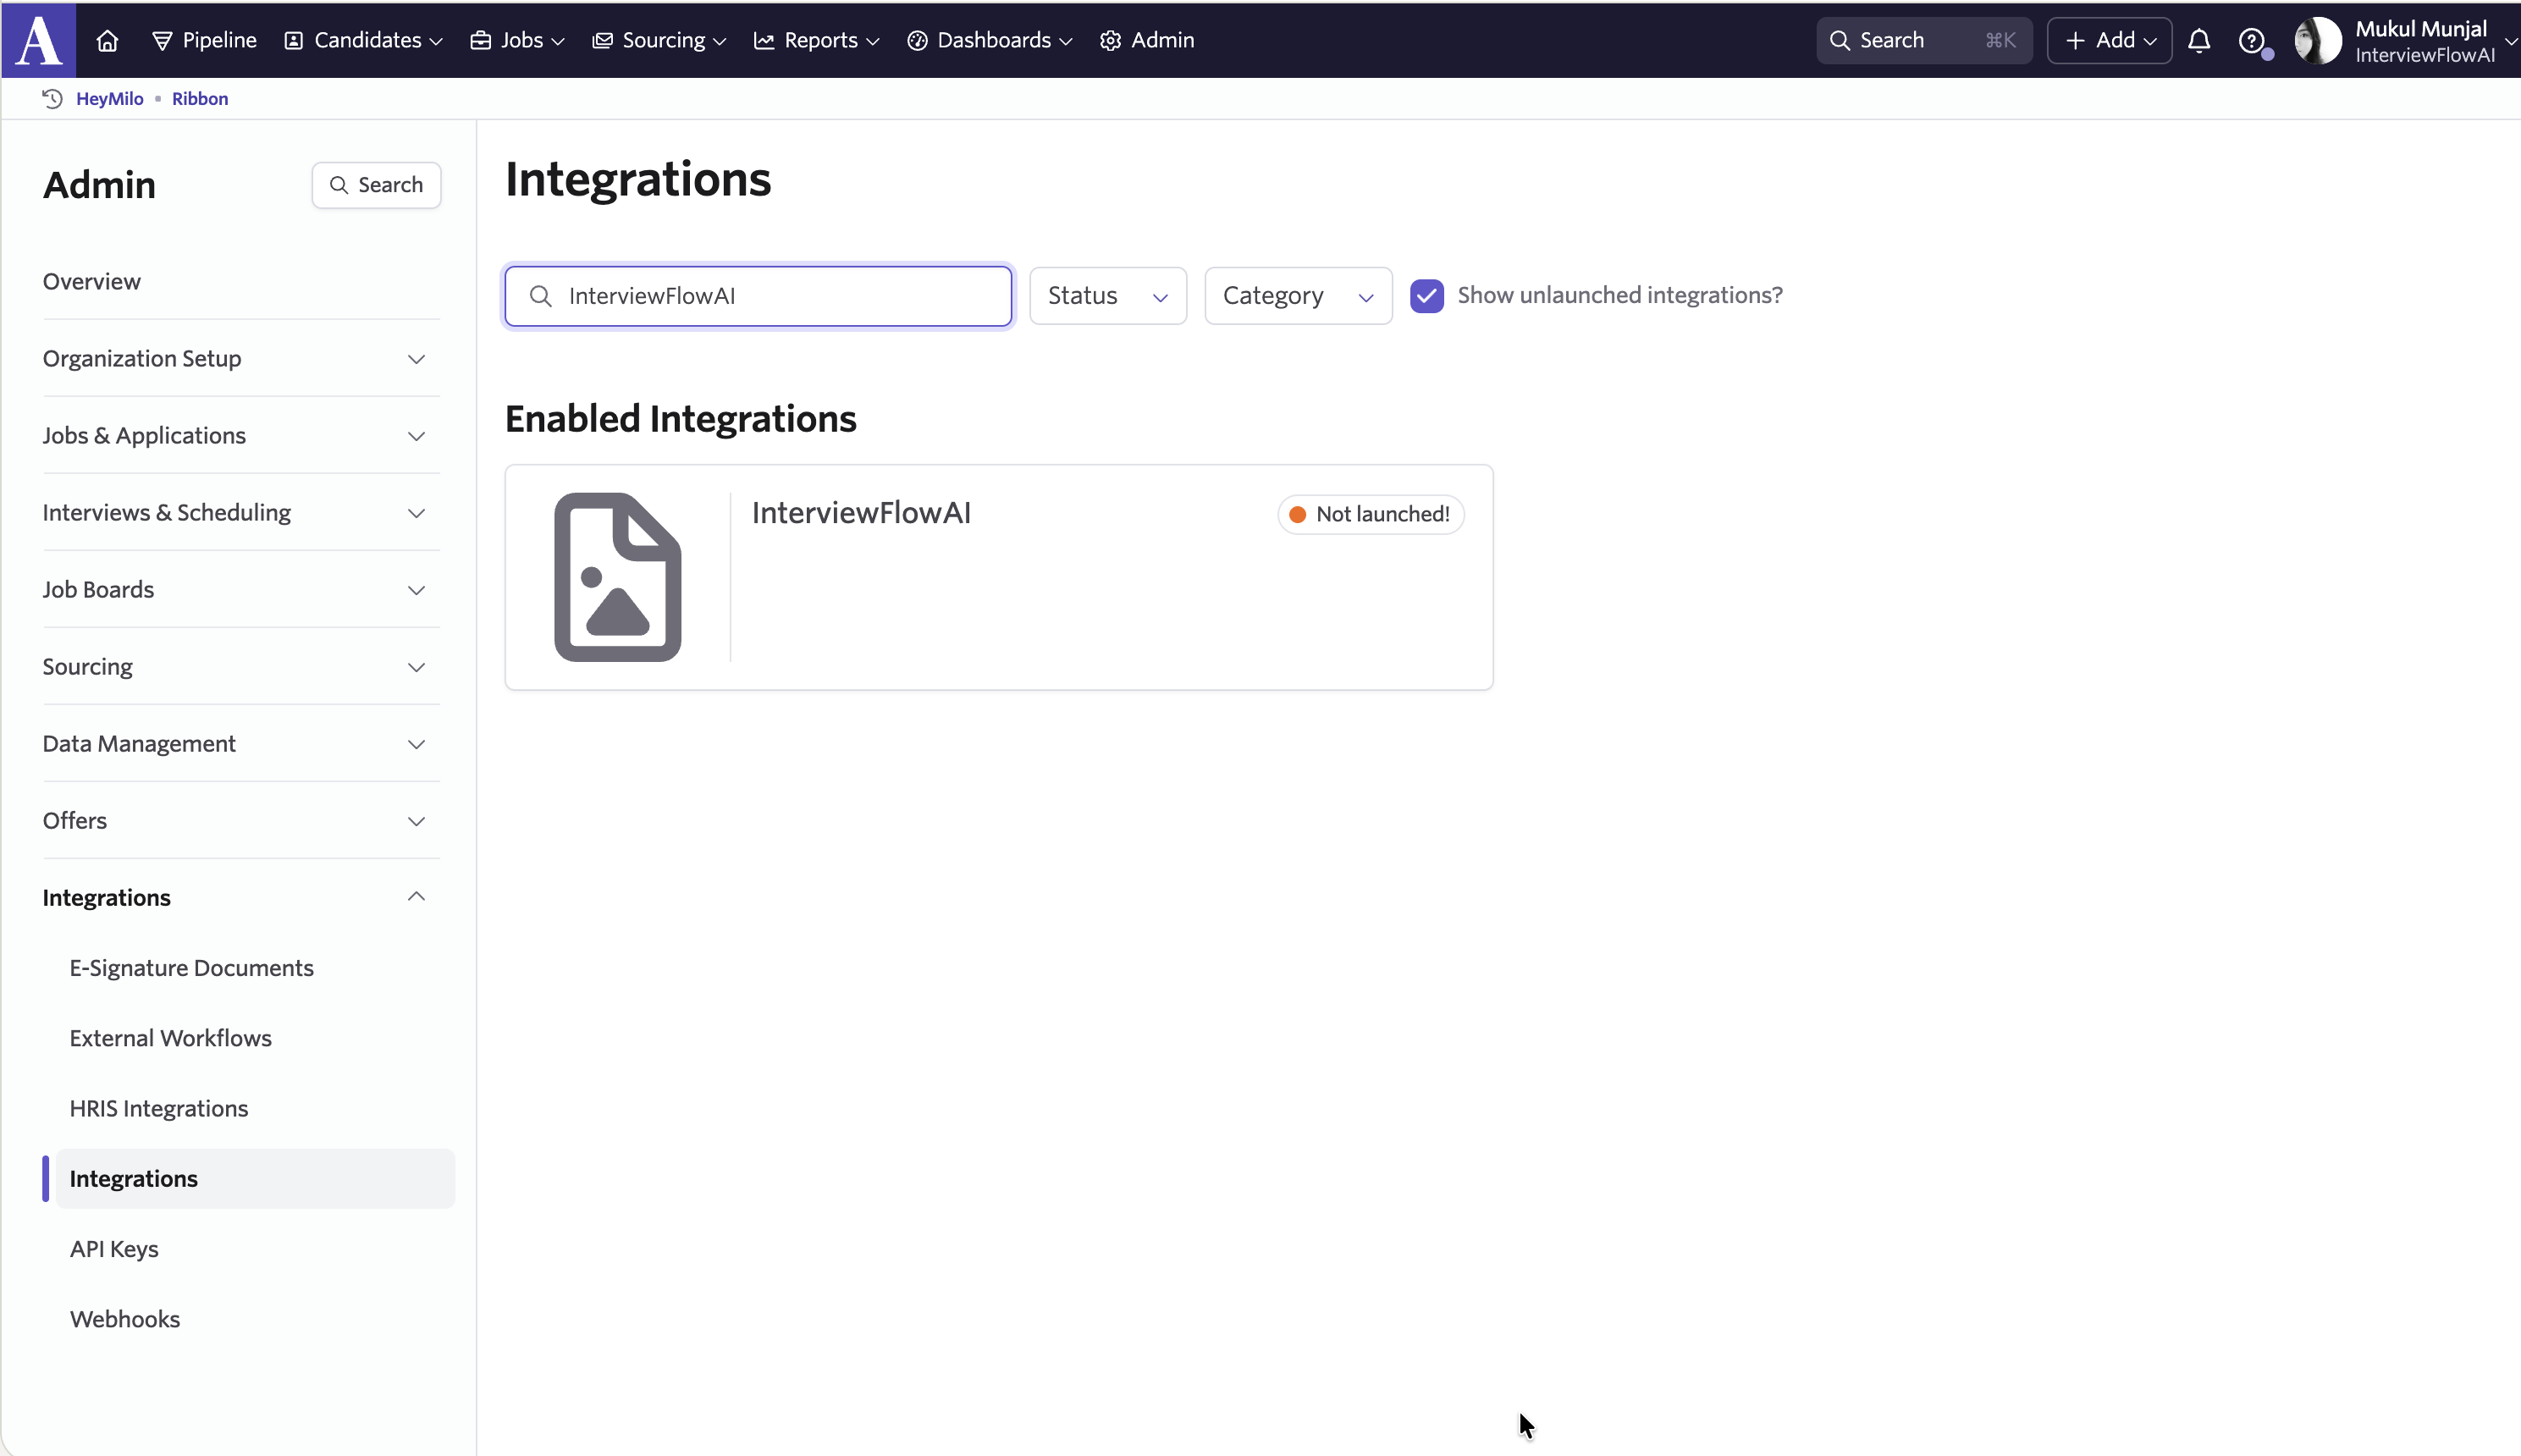Open the InterviewFlowAI integration card title
Image resolution: width=2521 pixels, height=1456 pixels.
pyautogui.click(x=861, y=513)
